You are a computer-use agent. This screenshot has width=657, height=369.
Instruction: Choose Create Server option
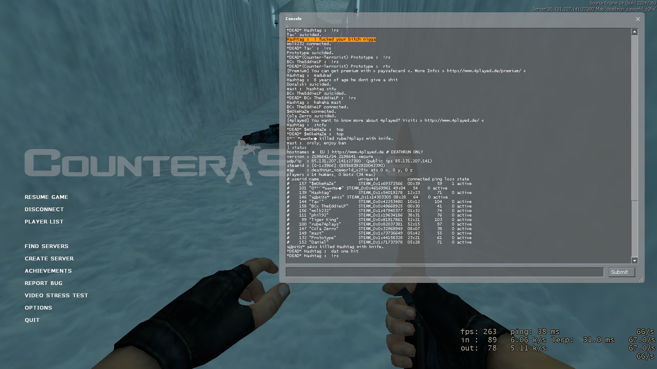(x=49, y=259)
